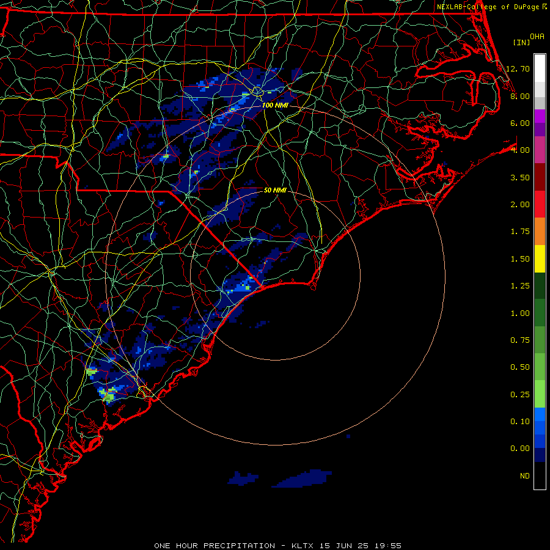Click the 0.10 legend value
Screen dimensions: 550x550
click(x=520, y=422)
